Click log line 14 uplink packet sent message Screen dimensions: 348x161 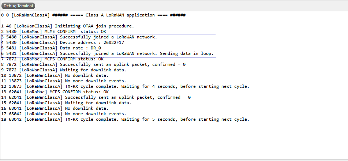[x=96, y=97]
